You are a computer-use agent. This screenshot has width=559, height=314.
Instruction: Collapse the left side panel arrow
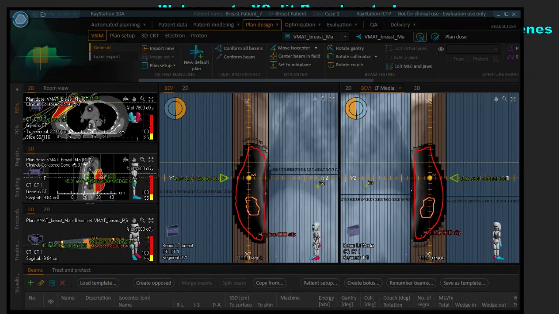[17, 90]
